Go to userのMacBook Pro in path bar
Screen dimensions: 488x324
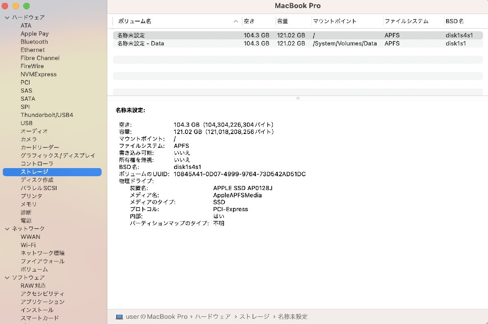[157, 317]
